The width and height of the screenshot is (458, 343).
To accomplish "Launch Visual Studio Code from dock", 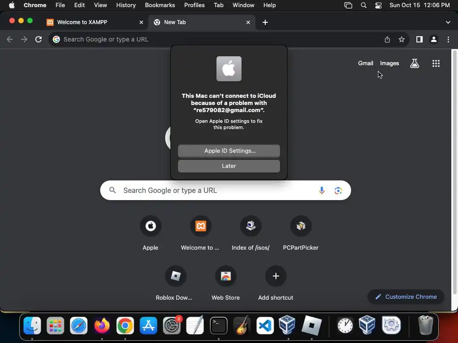I will pos(265,326).
